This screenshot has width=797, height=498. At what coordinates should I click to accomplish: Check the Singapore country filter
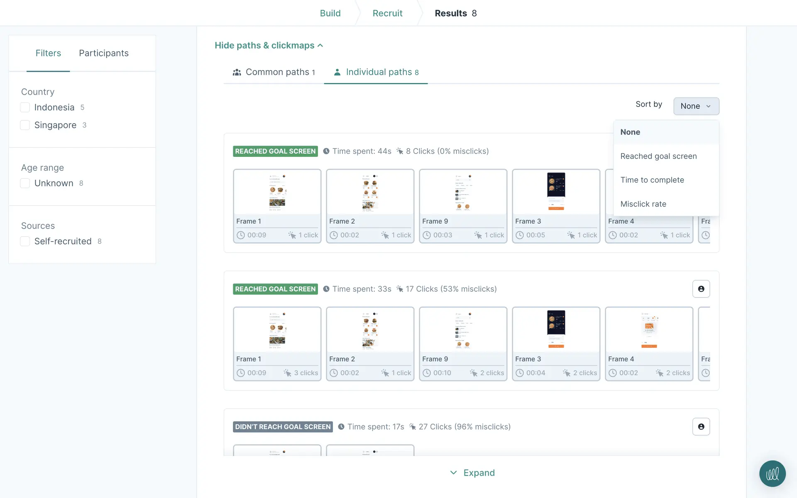25,125
